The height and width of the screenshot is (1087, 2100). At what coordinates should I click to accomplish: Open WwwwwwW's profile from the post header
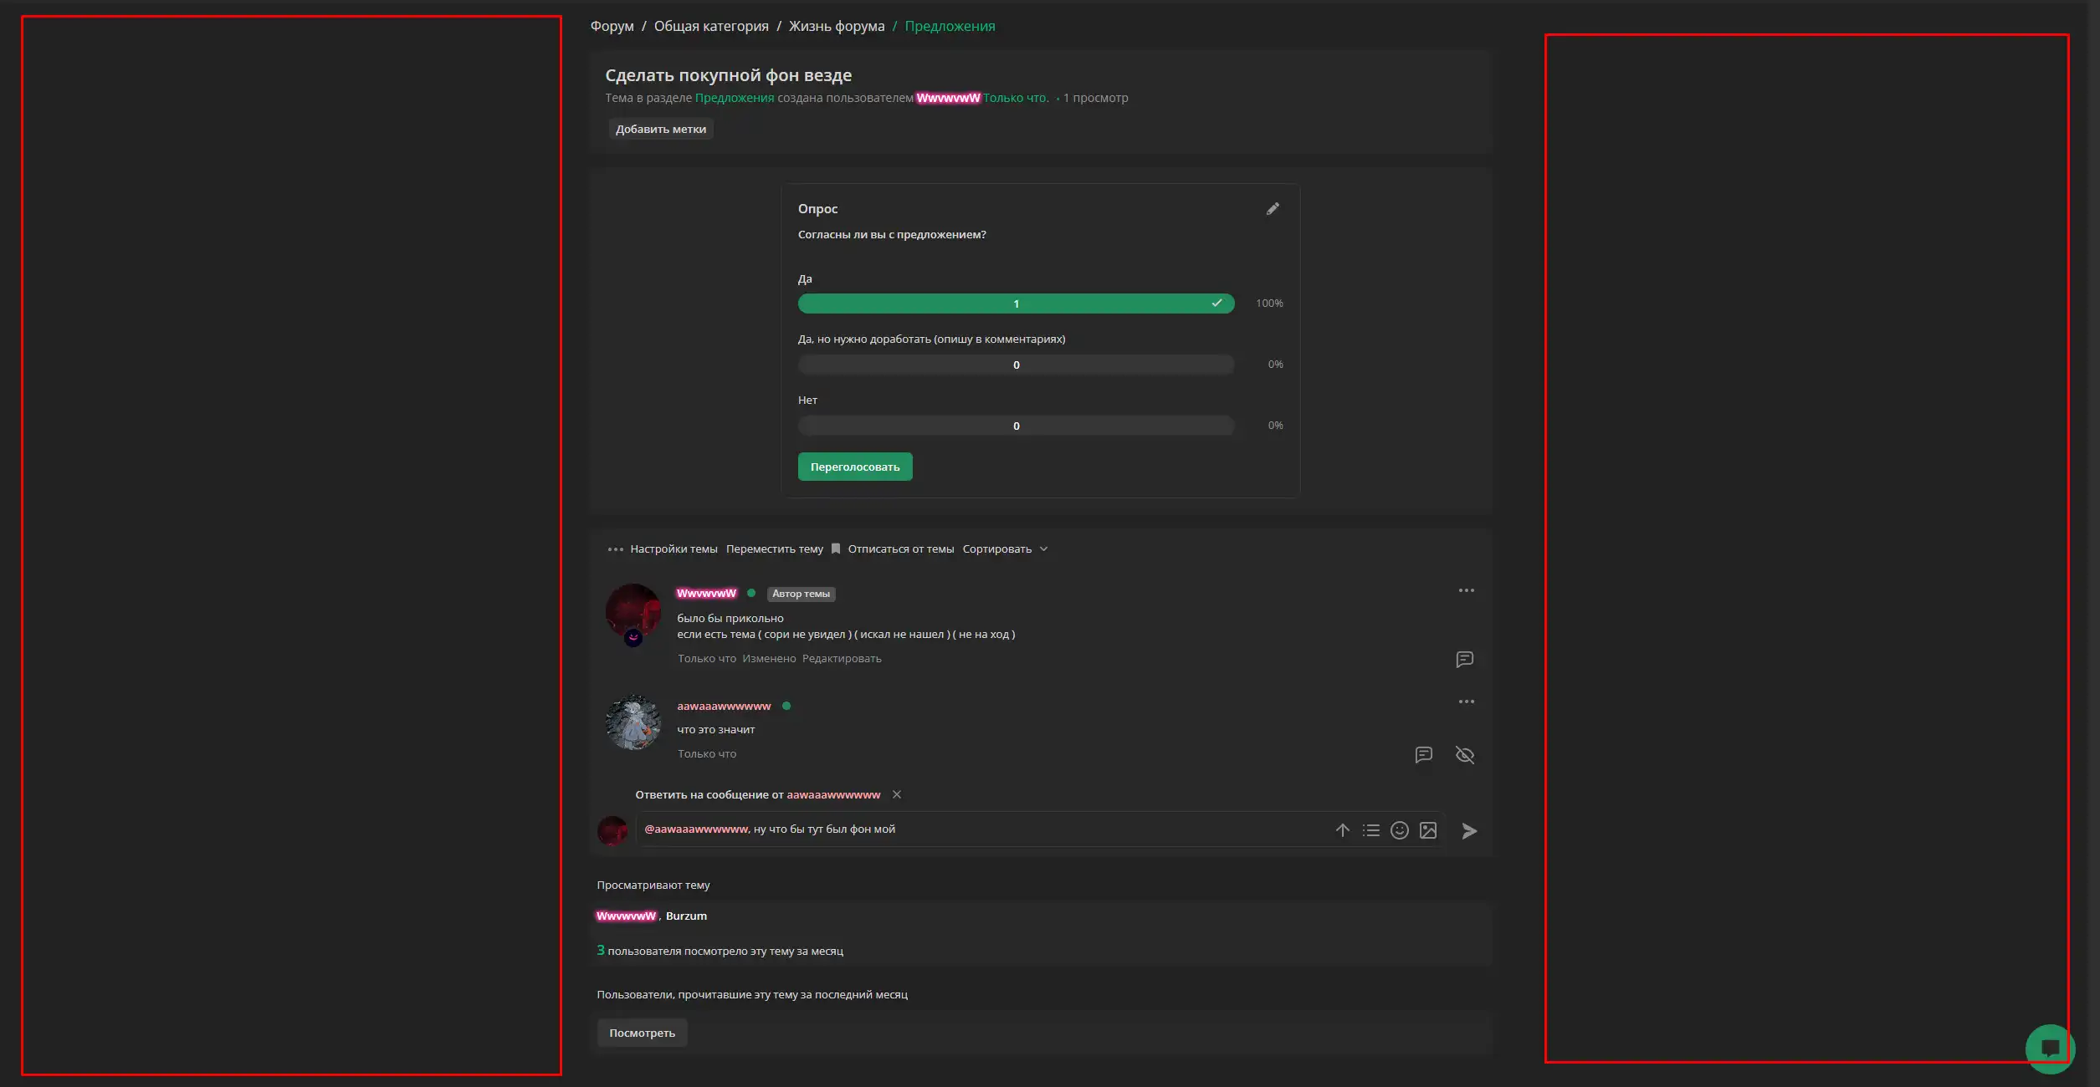(x=706, y=594)
